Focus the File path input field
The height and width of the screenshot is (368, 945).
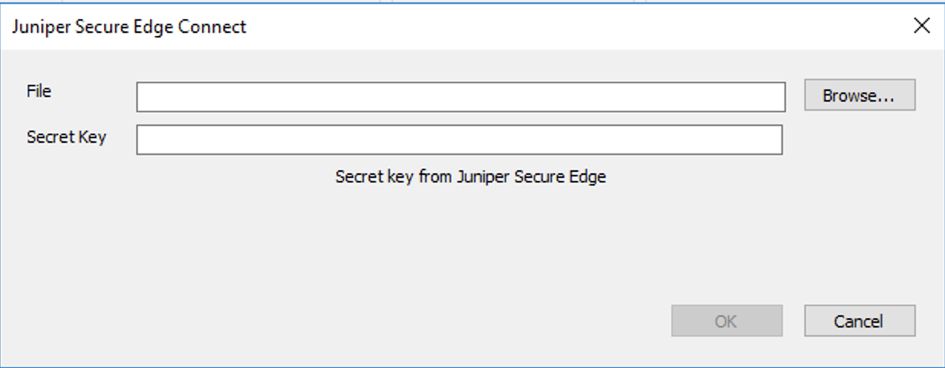460,97
